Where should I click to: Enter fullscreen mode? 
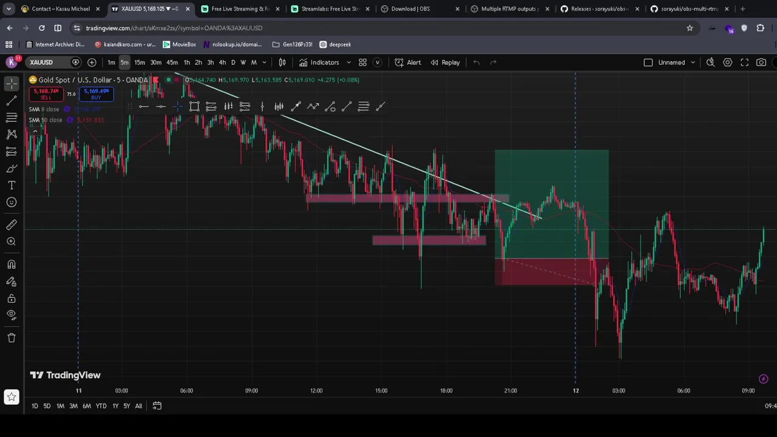coord(745,63)
